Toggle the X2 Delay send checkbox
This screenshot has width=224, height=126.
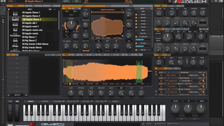(x=136, y=43)
